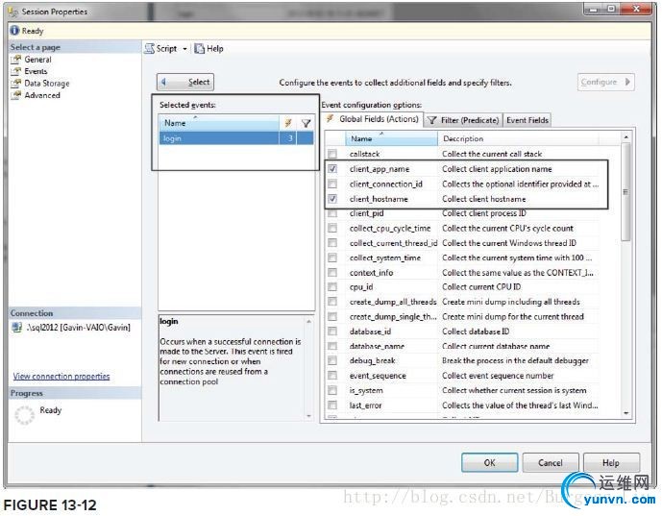The image size is (662, 516).
Task: Check the event_sequence checkbox
Action: (x=332, y=376)
